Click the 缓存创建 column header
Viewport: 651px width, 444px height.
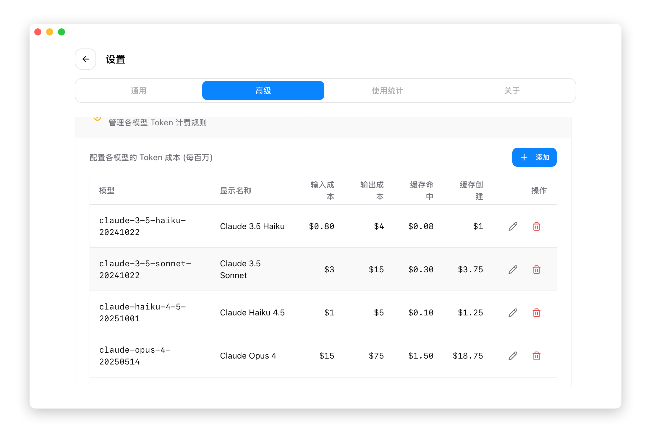pyautogui.click(x=471, y=191)
